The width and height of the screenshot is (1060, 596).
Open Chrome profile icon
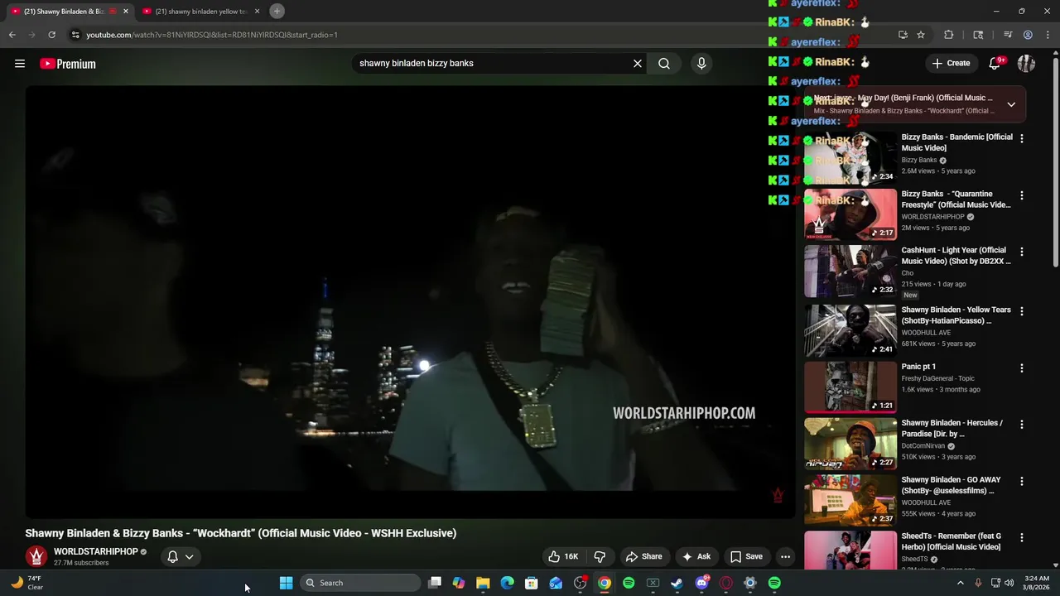tap(1028, 35)
